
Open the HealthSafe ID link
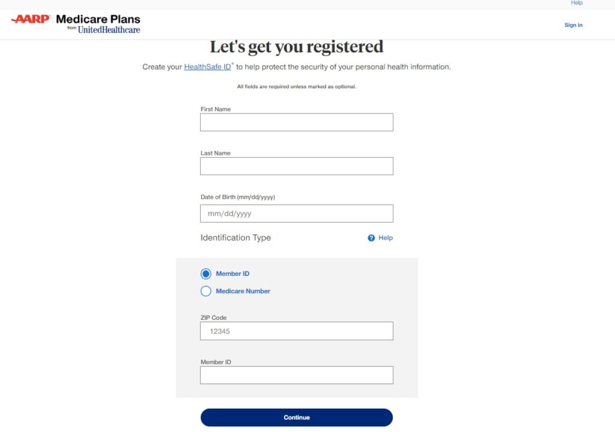pyautogui.click(x=207, y=67)
